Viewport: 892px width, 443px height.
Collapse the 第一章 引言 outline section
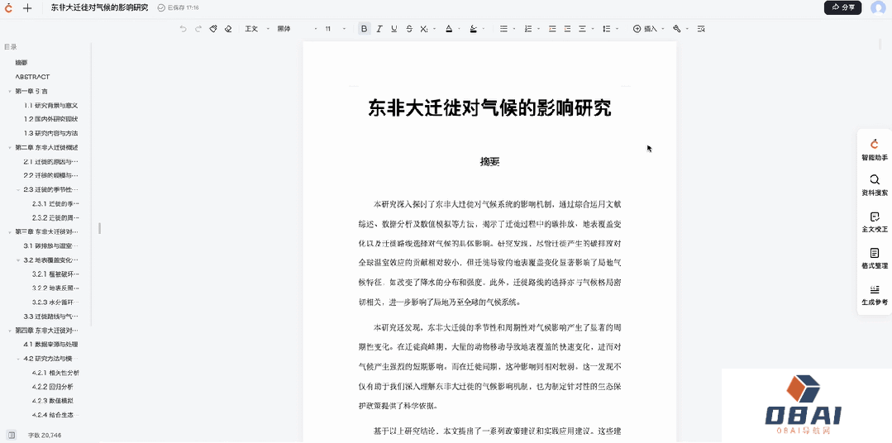pos(10,91)
